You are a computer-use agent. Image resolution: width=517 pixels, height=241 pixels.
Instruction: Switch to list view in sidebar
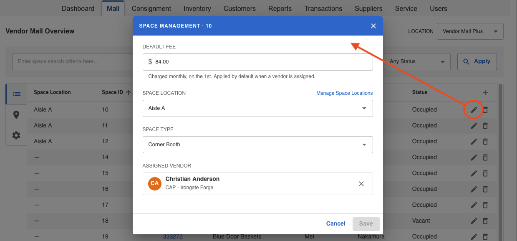click(16, 94)
